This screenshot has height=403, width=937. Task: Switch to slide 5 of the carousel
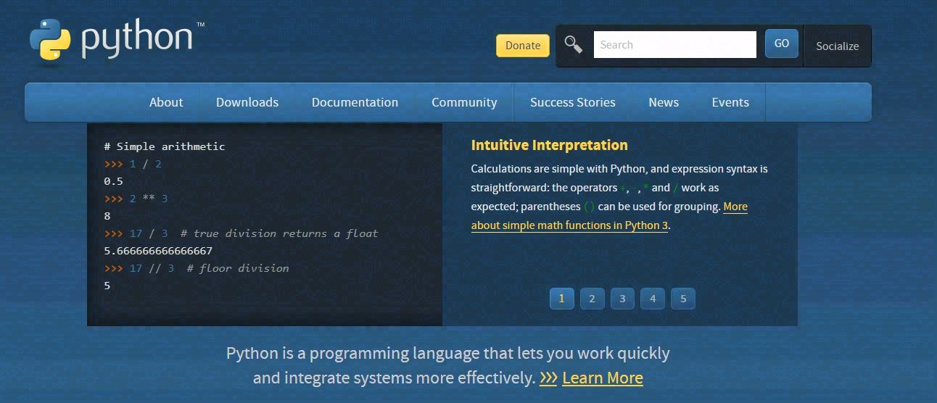[683, 299]
